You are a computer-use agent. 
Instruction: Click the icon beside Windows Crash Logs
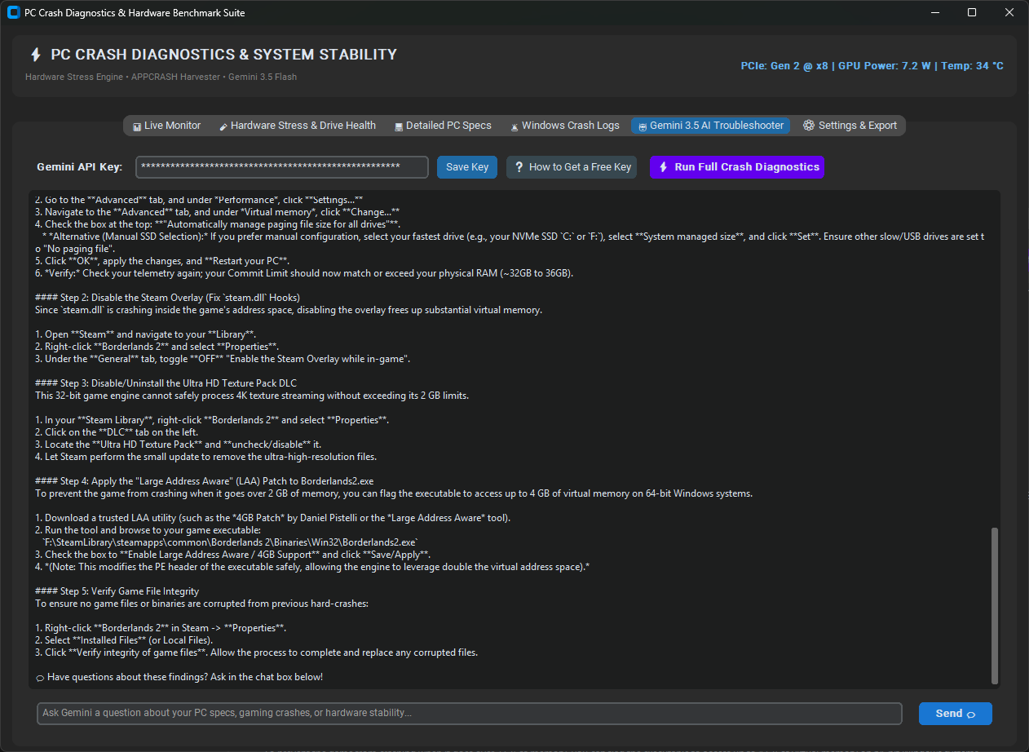(514, 126)
